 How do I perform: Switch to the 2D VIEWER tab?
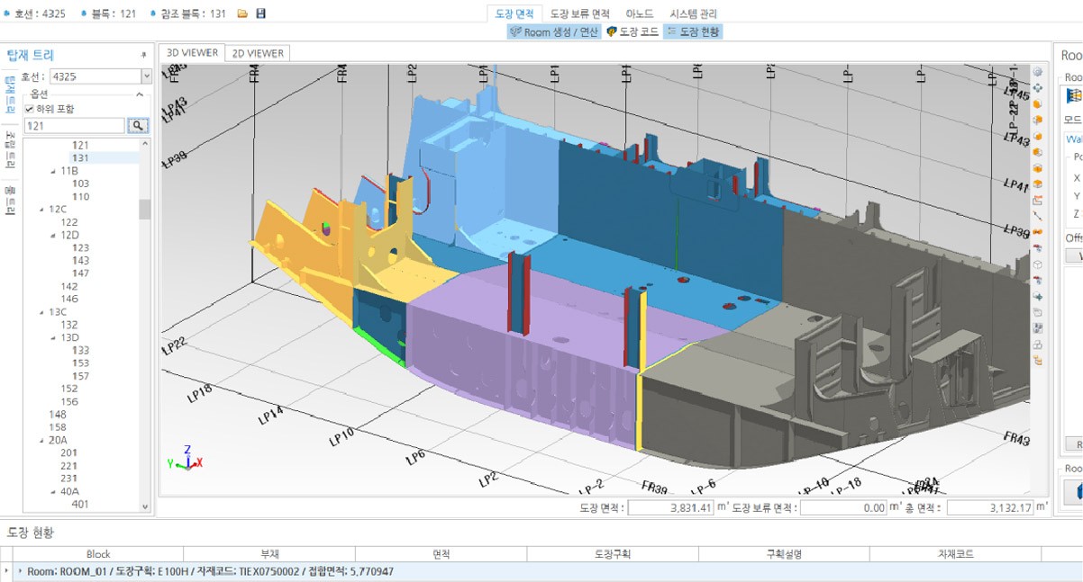pyautogui.click(x=256, y=53)
